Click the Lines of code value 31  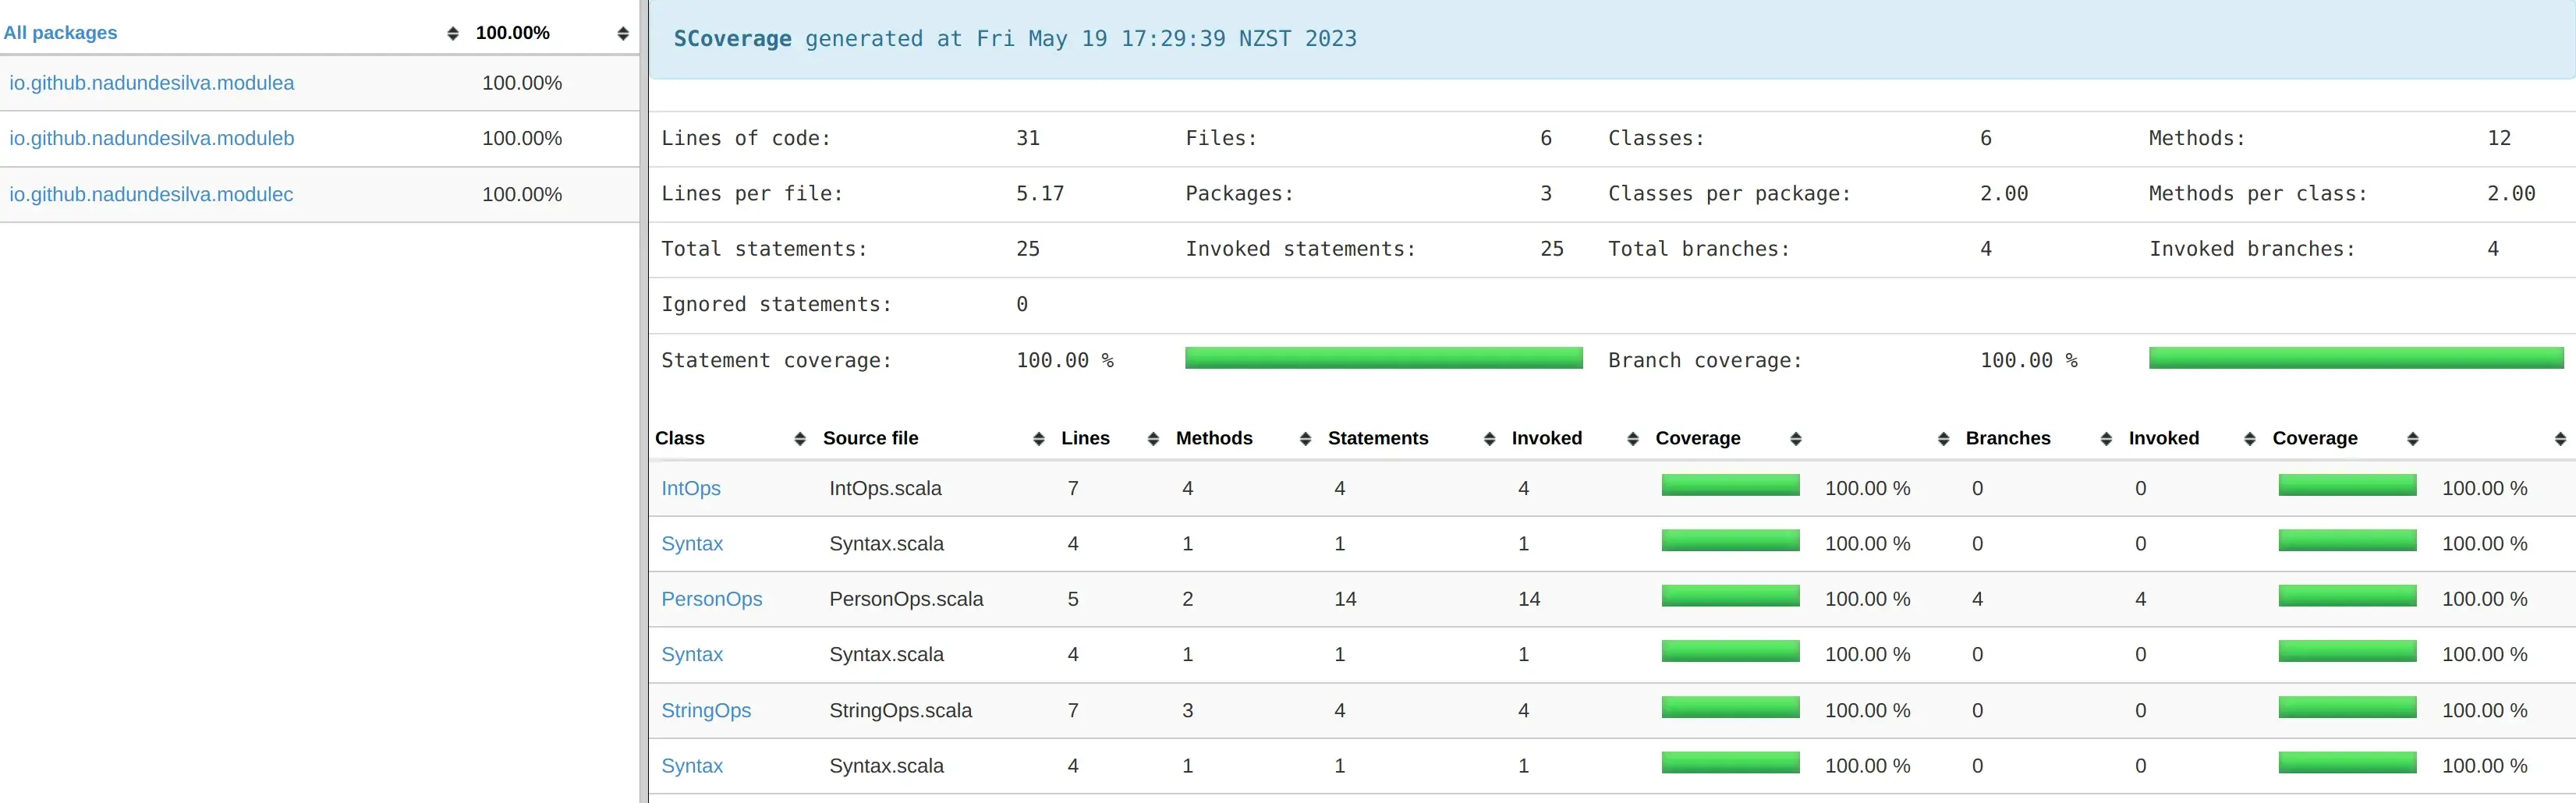tap(1028, 138)
